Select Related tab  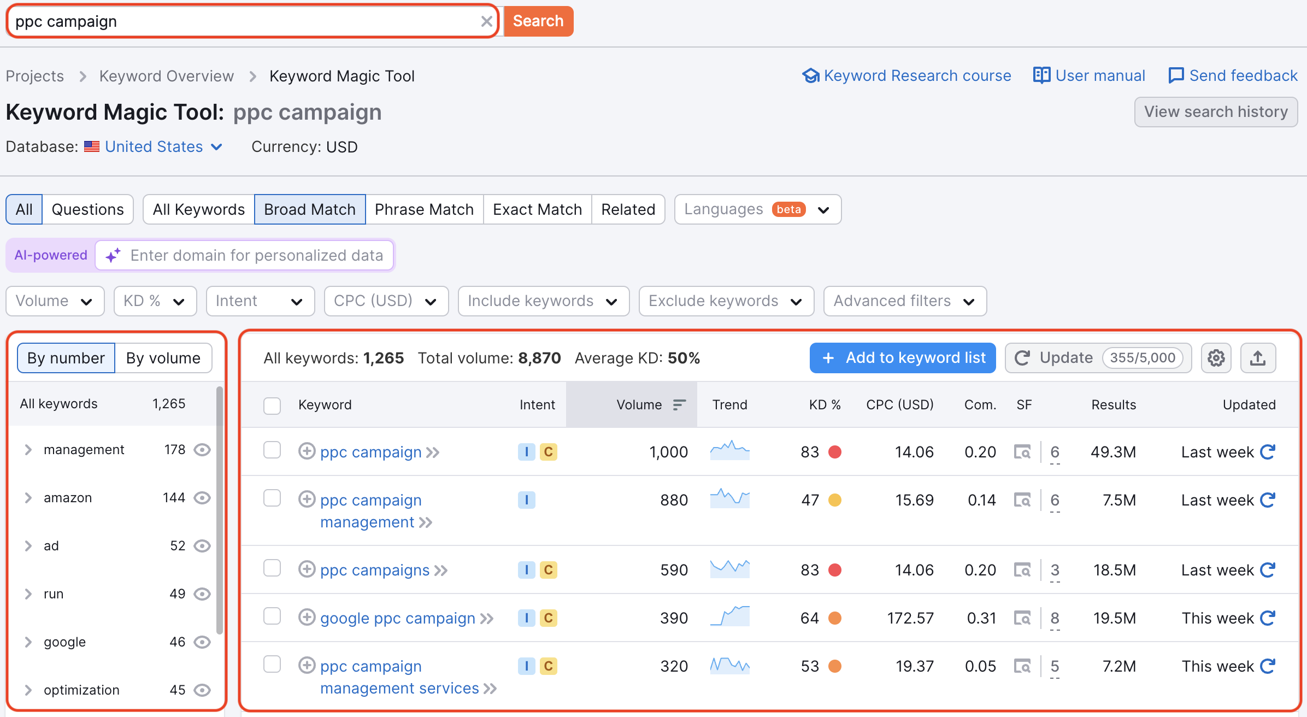coord(628,209)
